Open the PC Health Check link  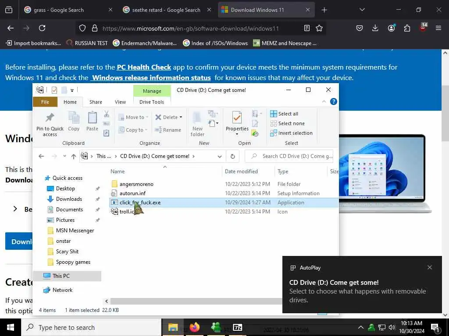[x=144, y=67]
